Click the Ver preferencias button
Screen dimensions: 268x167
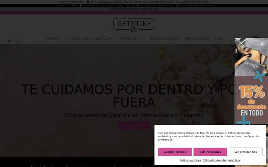pyautogui.click(x=246, y=152)
